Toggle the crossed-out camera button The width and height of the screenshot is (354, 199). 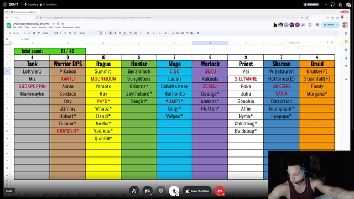[148, 191]
